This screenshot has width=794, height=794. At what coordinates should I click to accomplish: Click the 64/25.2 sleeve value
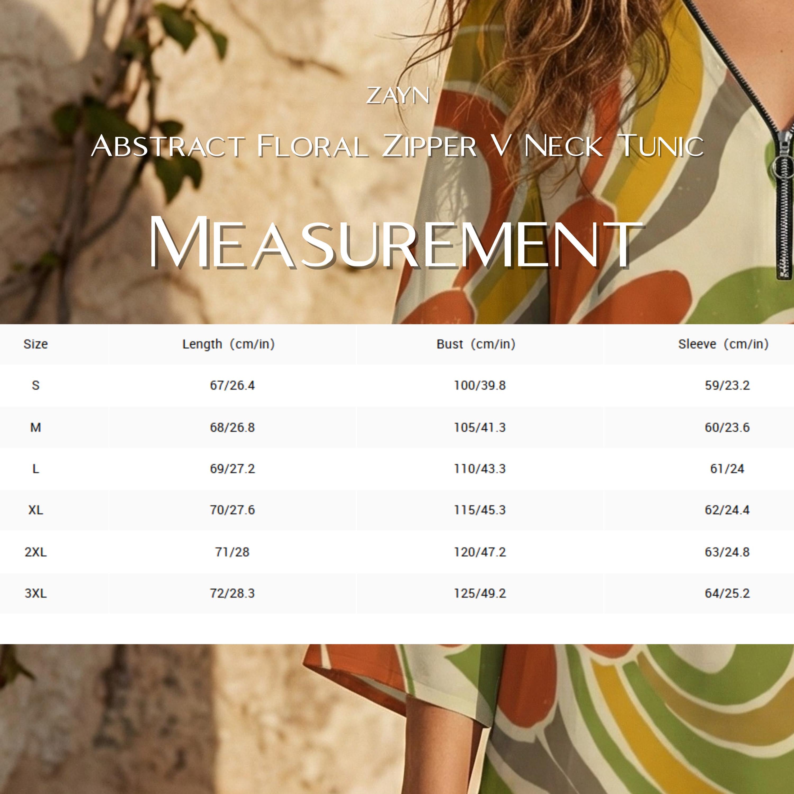[727, 593]
